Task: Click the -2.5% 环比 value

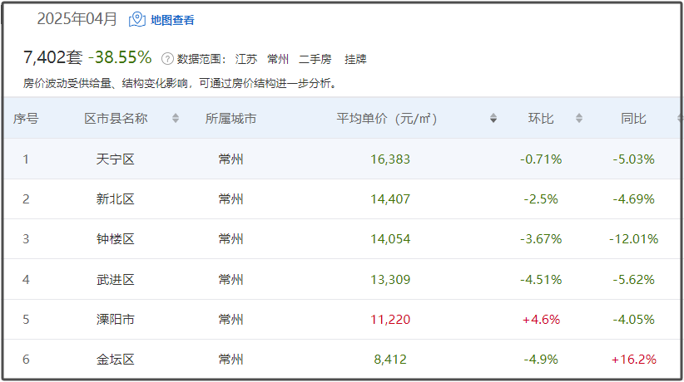Action: click(x=541, y=199)
